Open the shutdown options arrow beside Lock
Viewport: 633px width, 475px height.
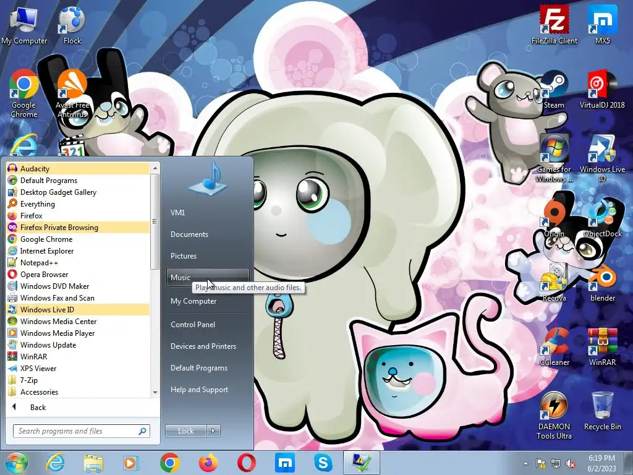click(213, 431)
